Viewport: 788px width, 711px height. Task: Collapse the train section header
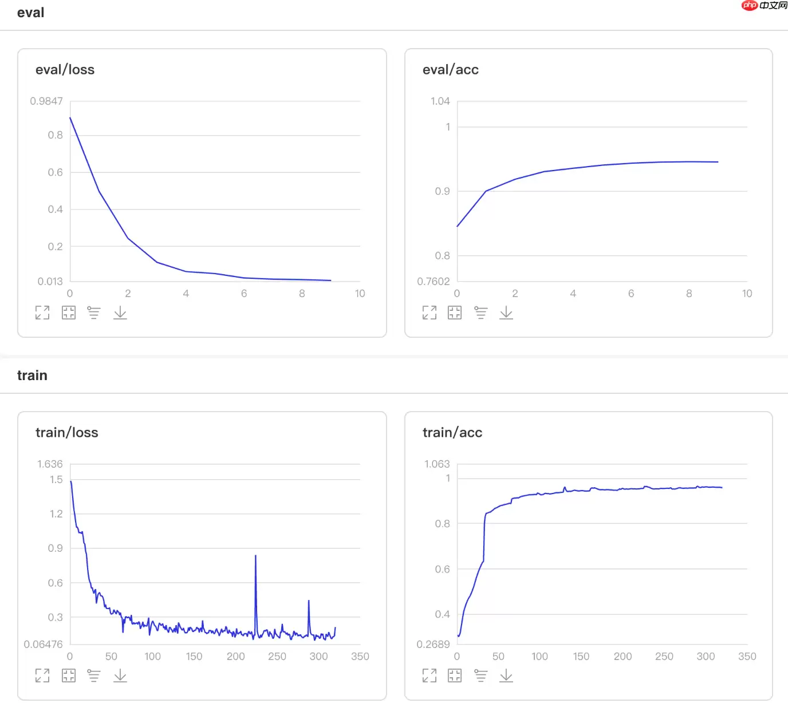[x=32, y=376]
